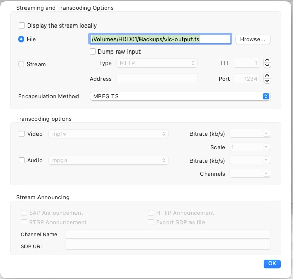Enable Video transcoding checkbox
The width and height of the screenshot is (293, 279).
tap(22, 134)
